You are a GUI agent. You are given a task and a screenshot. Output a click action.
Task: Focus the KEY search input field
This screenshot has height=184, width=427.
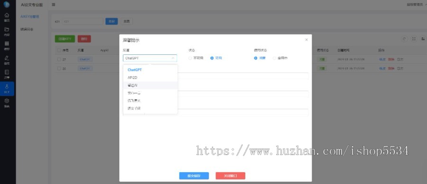[x=83, y=21]
